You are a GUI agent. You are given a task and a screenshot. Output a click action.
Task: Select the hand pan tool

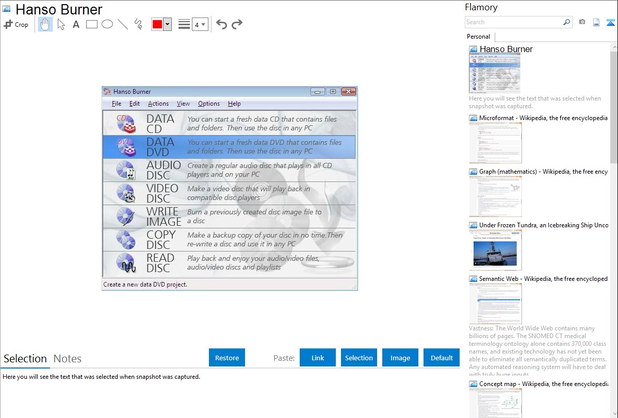click(45, 24)
